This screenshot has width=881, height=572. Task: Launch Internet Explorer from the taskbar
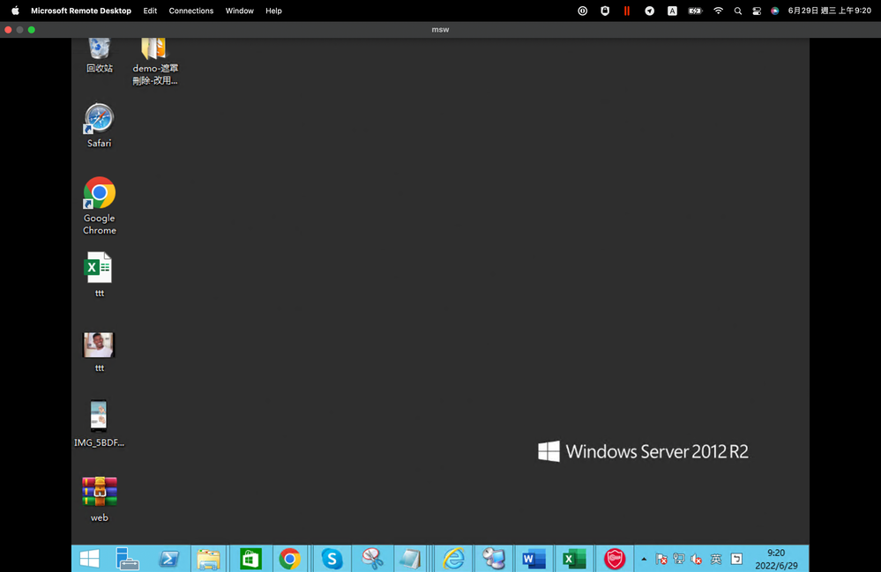coord(453,559)
